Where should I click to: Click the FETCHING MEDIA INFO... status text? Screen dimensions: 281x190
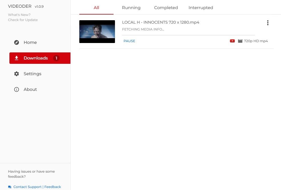[x=143, y=29]
